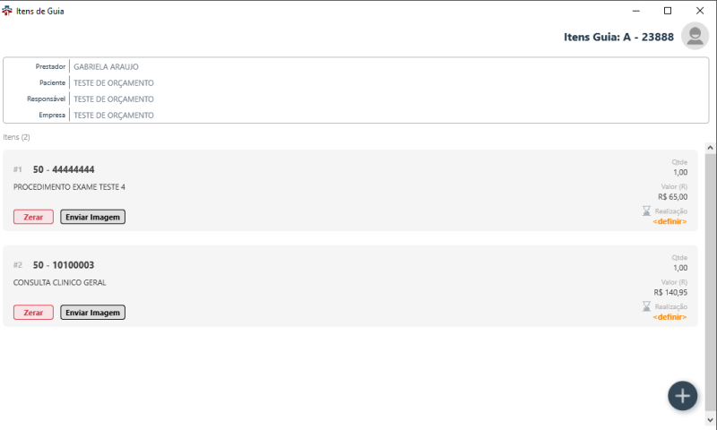
Task: Click the app logo in title bar
Action: click(7, 11)
